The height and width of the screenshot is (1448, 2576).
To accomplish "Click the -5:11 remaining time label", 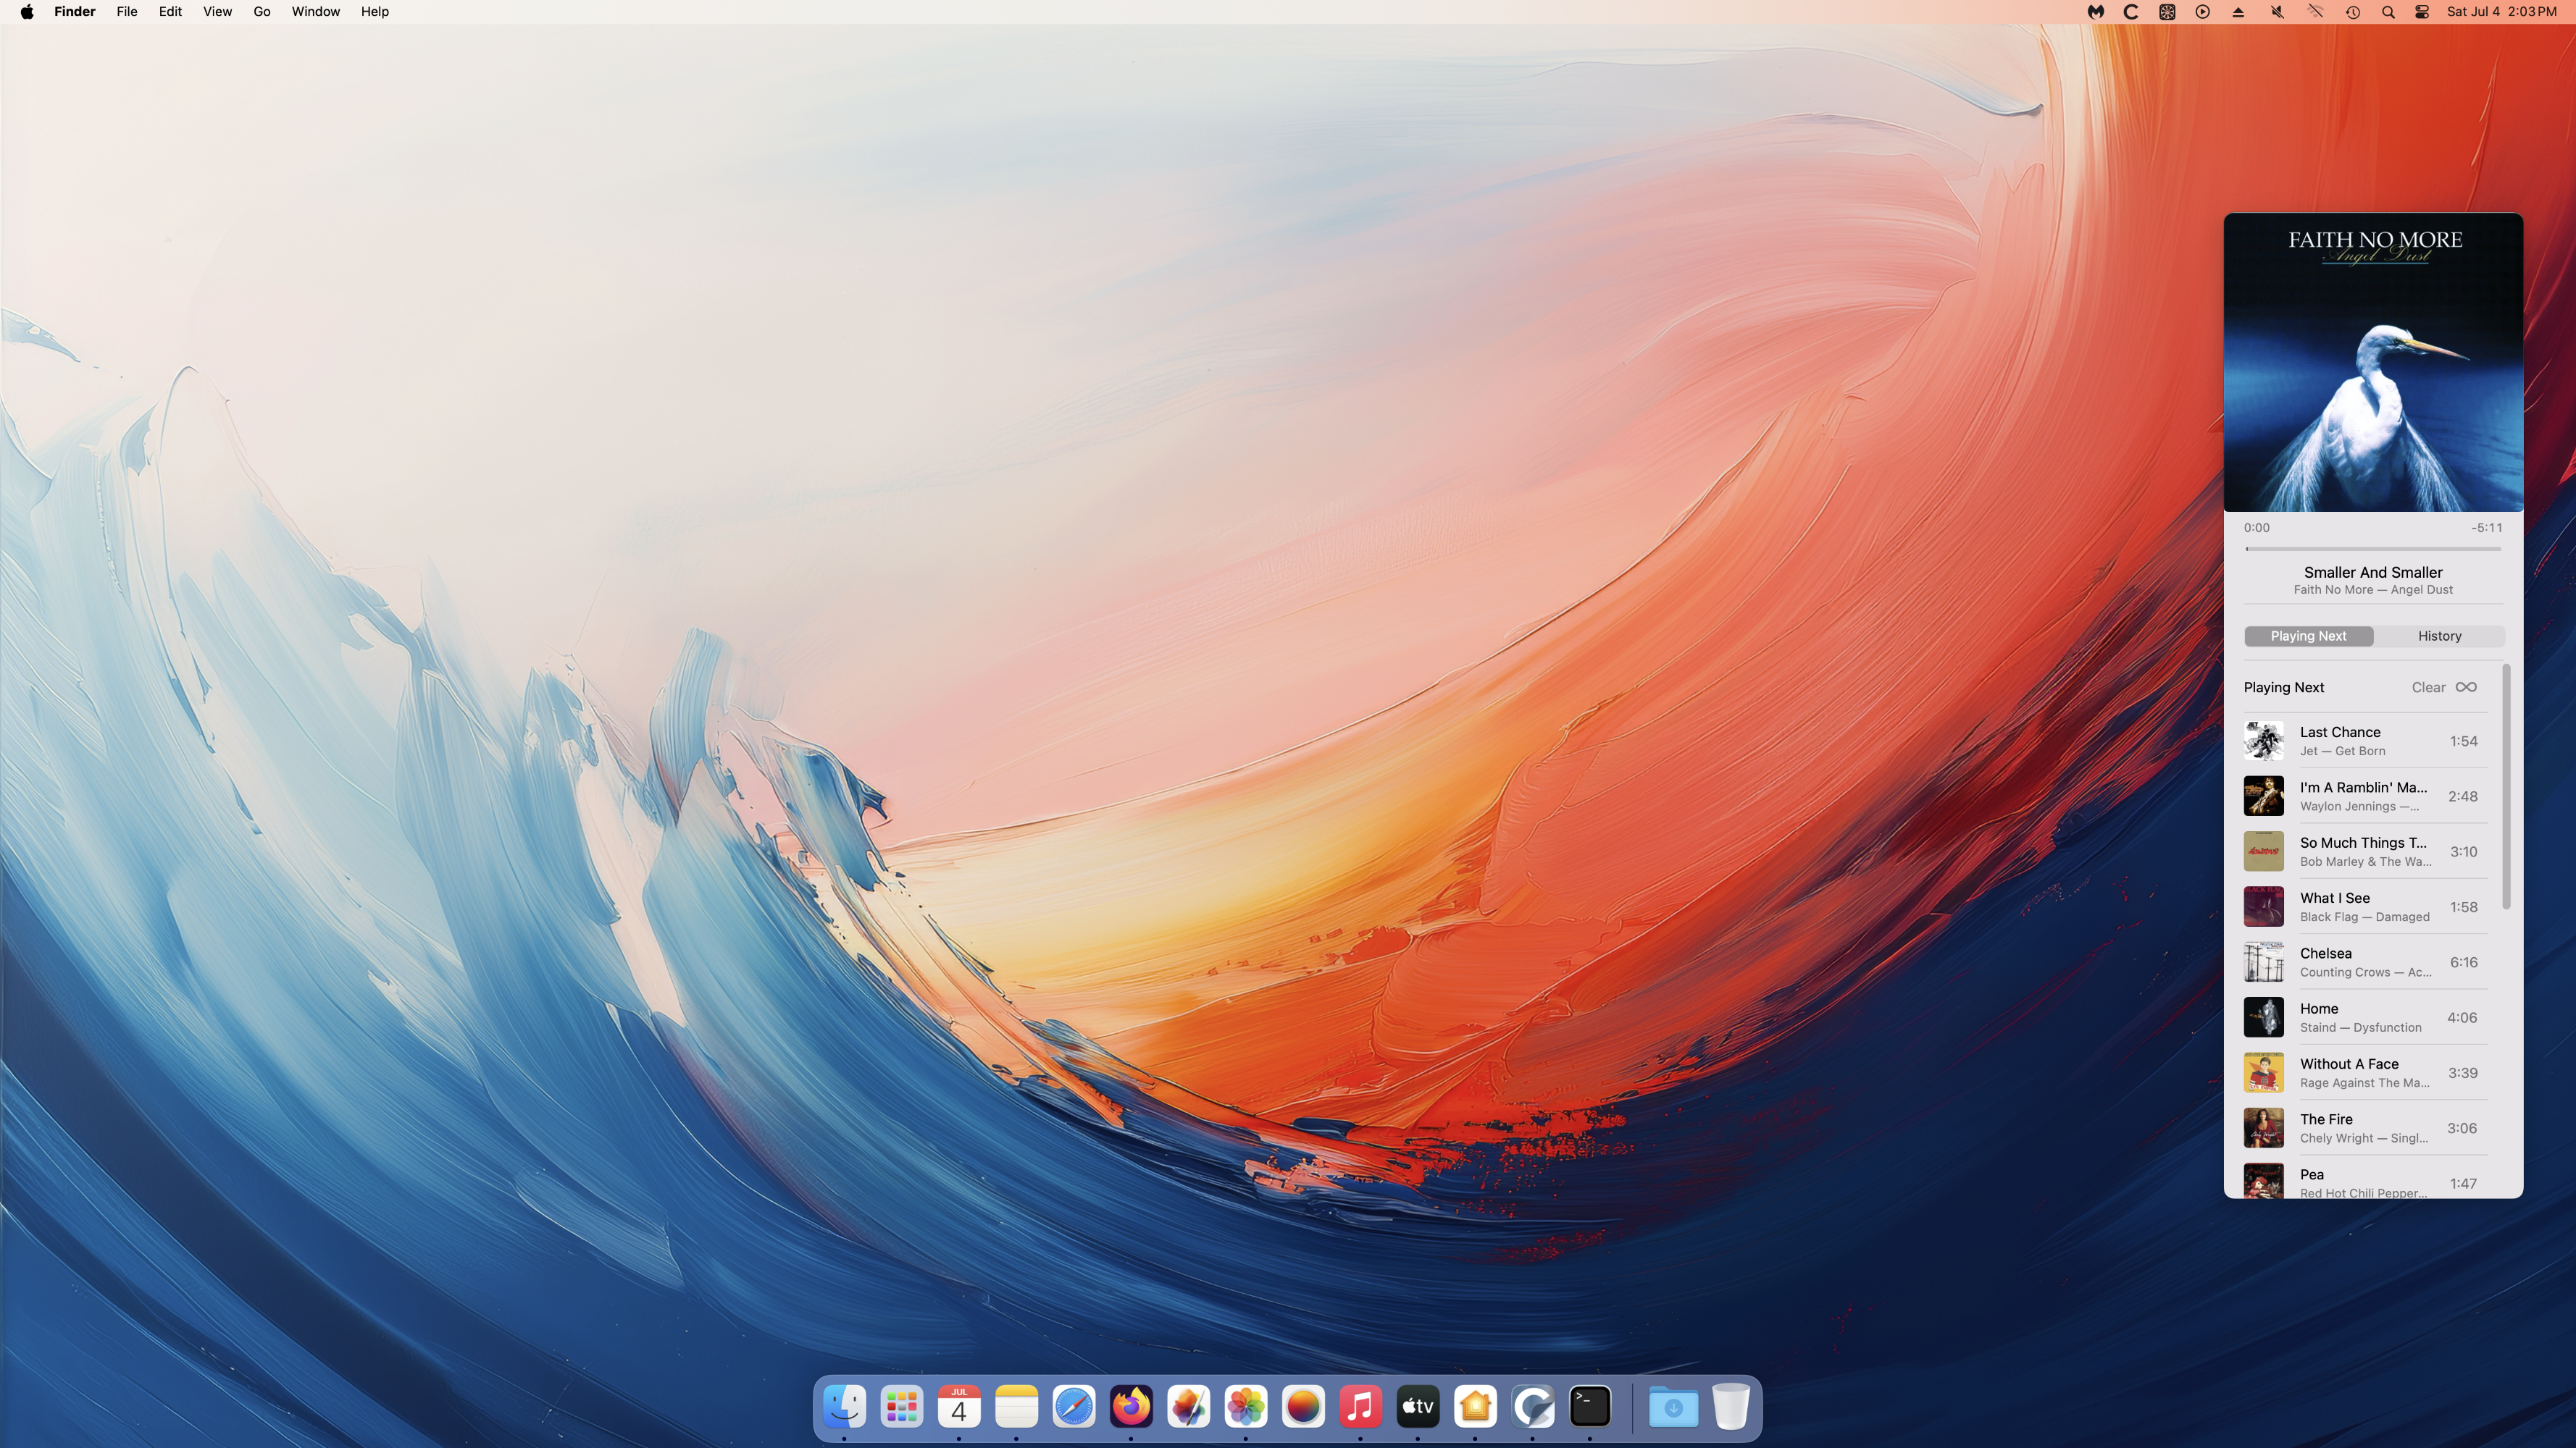I will (x=2487, y=528).
